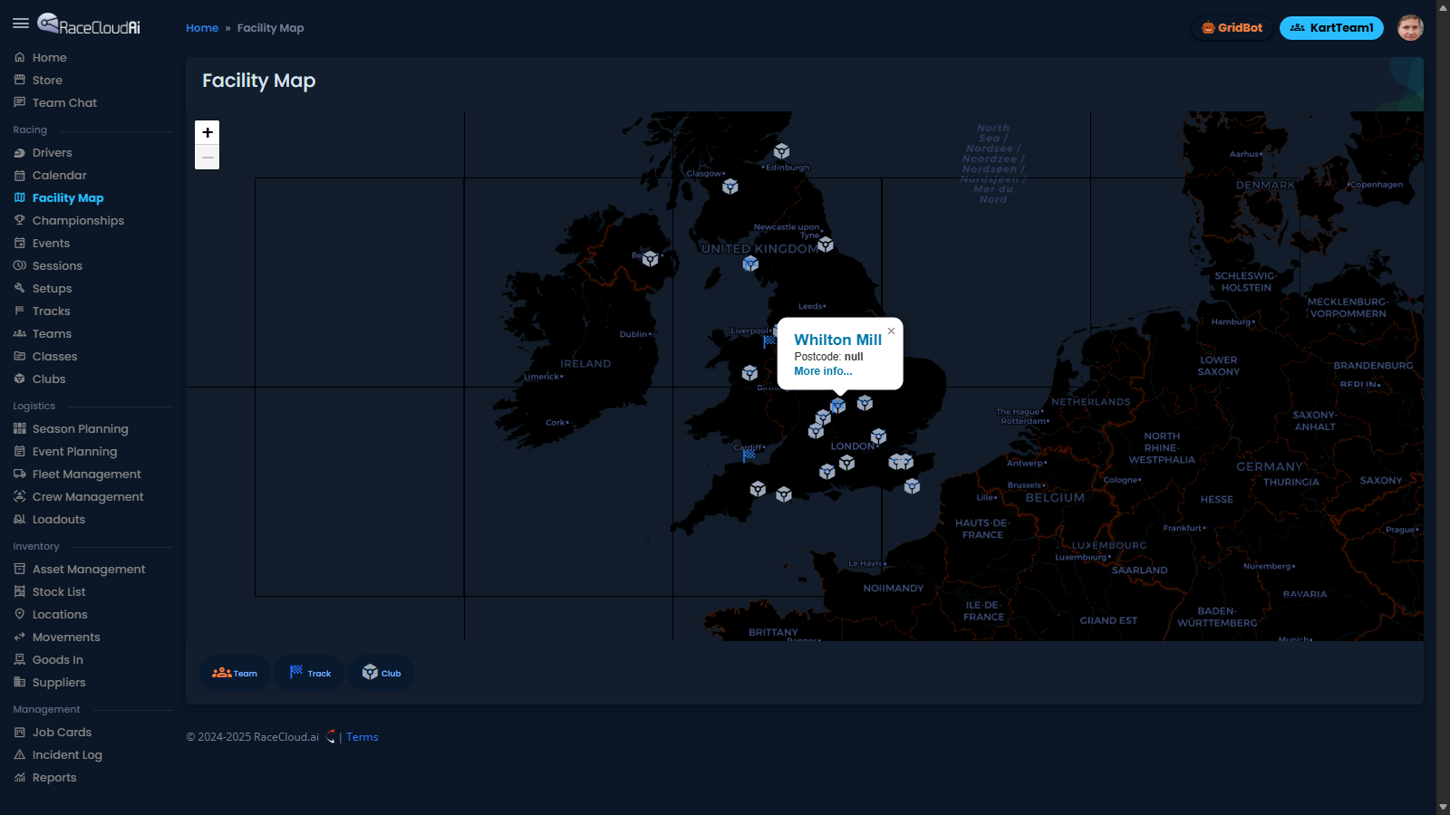Viewport: 1450px width, 815px height.
Task: Toggle the Track marker legend filter
Action: (308, 673)
